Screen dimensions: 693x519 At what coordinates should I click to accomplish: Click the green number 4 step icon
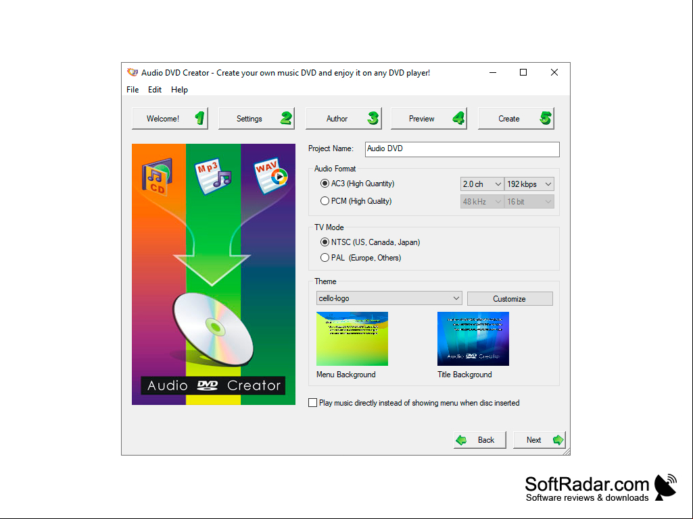(x=459, y=118)
